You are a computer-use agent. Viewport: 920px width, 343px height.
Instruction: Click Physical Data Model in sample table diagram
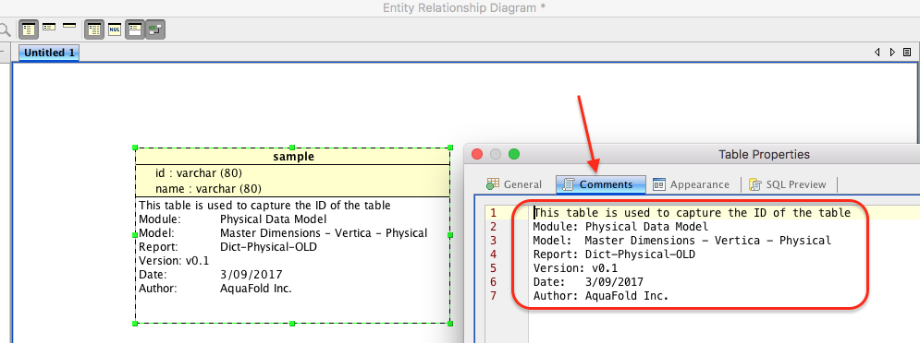click(273, 219)
